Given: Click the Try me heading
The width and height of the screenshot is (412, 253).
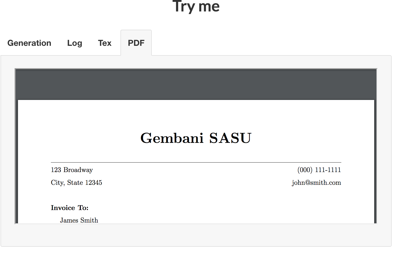Looking at the screenshot, I should (x=196, y=6).
